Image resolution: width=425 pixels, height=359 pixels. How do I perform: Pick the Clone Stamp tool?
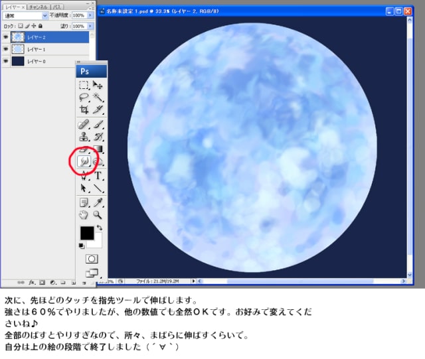click(x=84, y=137)
